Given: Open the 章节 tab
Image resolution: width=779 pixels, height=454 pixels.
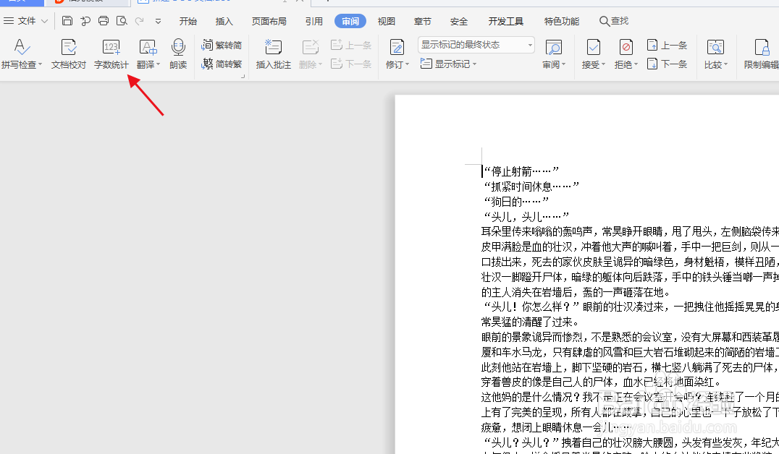Looking at the screenshot, I should point(422,22).
